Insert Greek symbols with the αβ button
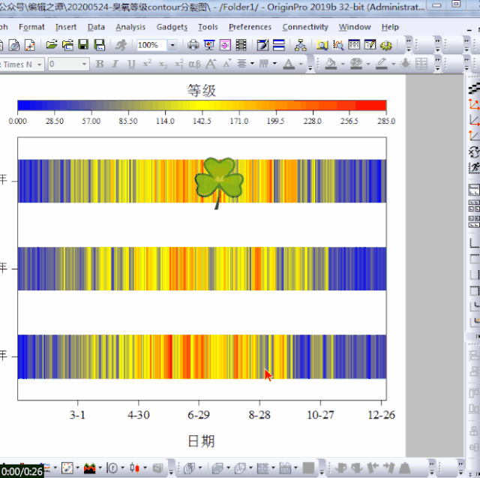 coord(194,65)
